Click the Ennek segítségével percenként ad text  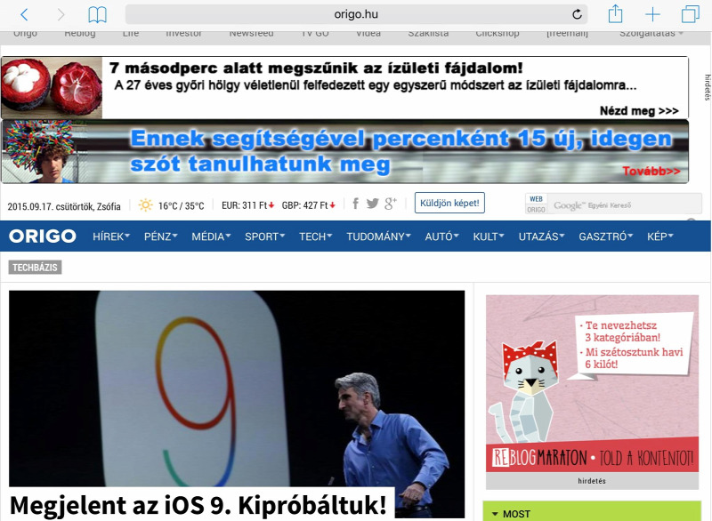[401, 151]
